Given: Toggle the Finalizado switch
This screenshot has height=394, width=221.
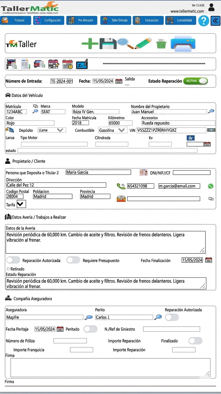Looking at the screenshot, I should 195,341.
